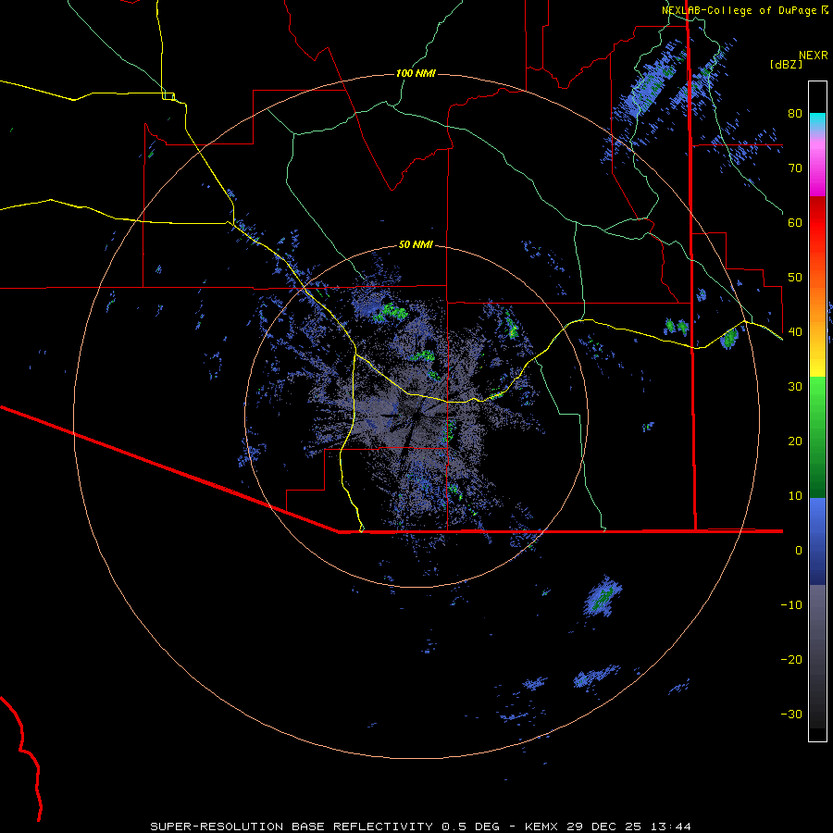This screenshot has height=833, width=833.
Task: Click the -10 dBZ scale value
Action: click(x=791, y=605)
